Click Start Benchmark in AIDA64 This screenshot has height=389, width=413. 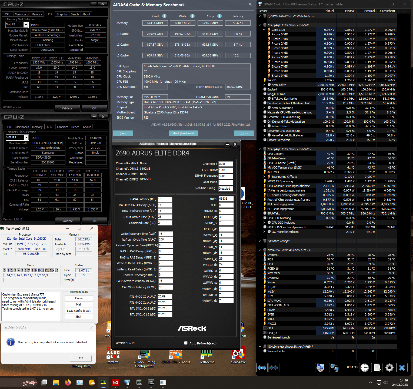(x=184, y=133)
